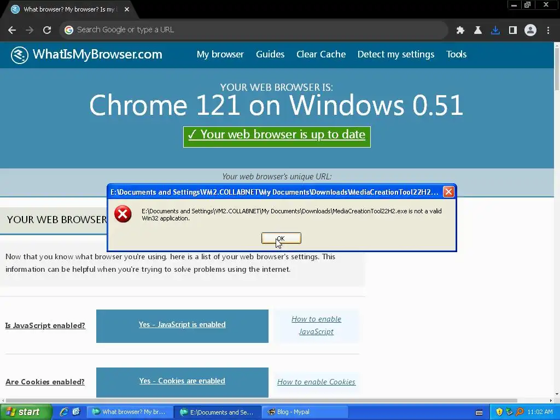Click Your web browser's unique URL text
The width and height of the screenshot is (560, 420).
point(277,177)
